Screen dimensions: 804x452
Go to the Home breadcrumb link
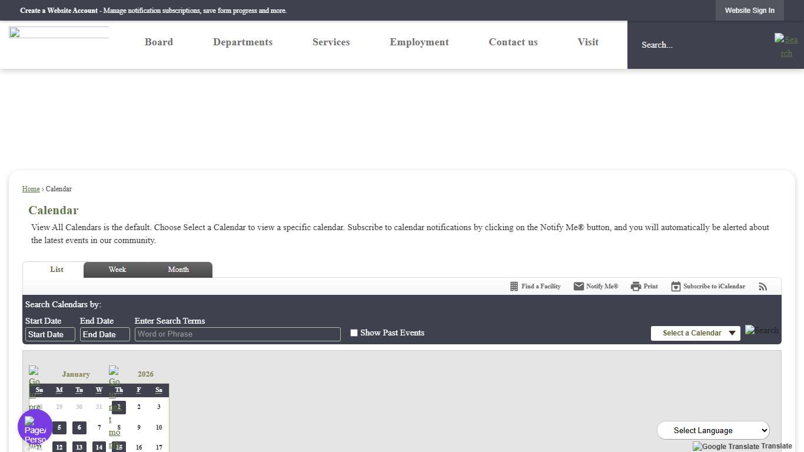(31, 189)
